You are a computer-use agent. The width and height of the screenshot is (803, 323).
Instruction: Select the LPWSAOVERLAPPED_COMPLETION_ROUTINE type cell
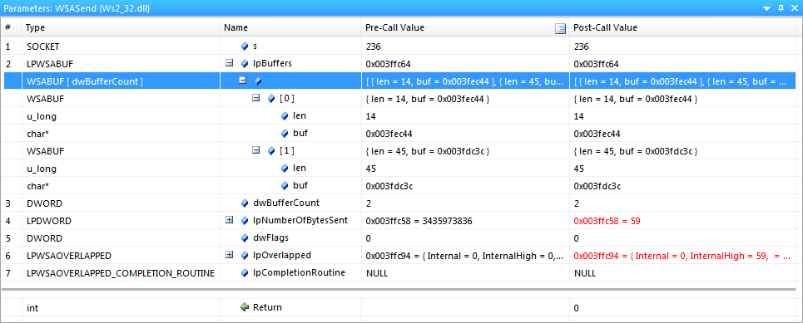tap(121, 272)
